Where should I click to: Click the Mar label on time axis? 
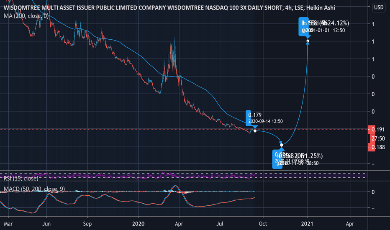click(x=8, y=224)
